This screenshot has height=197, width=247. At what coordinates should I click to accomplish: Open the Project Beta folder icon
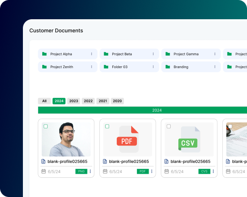tap(106, 54)
